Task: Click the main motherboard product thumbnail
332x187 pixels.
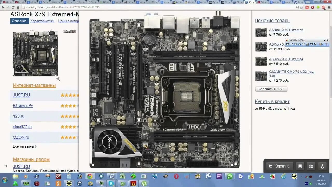Action: pyautogui.click(x=35, y=54)
